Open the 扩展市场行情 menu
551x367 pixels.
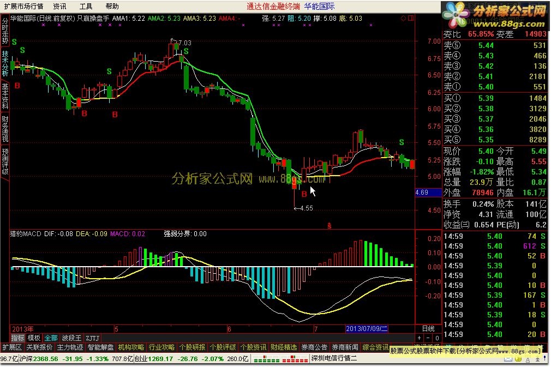click(x=23, y=7)
